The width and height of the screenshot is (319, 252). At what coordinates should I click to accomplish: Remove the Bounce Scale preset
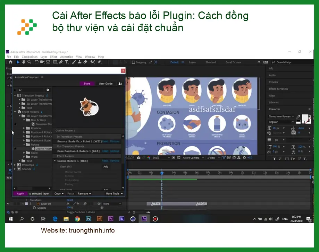tap(115, 141)
